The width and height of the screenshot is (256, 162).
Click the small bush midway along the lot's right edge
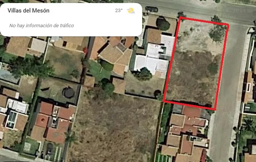pos(213,68)
